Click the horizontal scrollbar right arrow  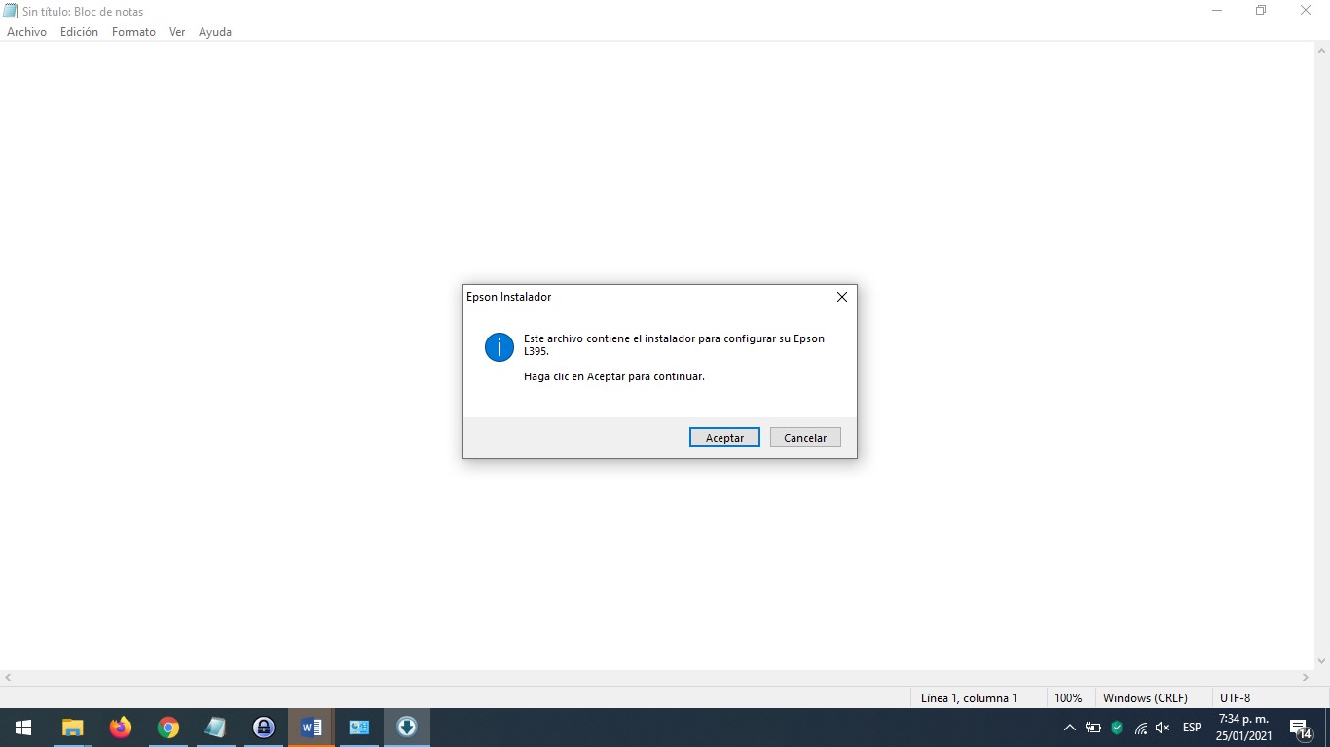pyautogui.click(x=1306, y=677)
